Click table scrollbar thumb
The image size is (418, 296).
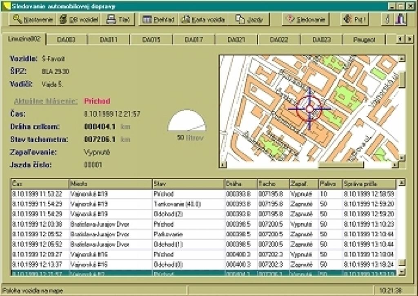pyautogui.click(x=402, y=263)
